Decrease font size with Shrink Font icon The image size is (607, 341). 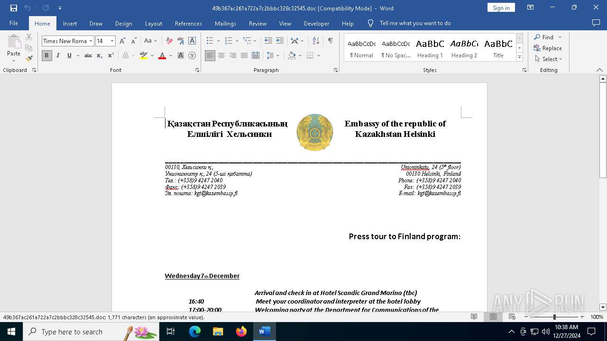(x=134, y=41)
